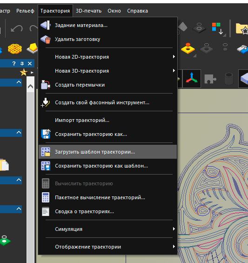Image resolution: width=248 pixels, height=263 pixels.
Task: Click the gold star favorites icon
Action: coord(24,73)
